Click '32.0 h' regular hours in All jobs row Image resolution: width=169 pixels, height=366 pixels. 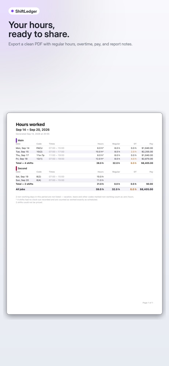(x=116, y=189)
